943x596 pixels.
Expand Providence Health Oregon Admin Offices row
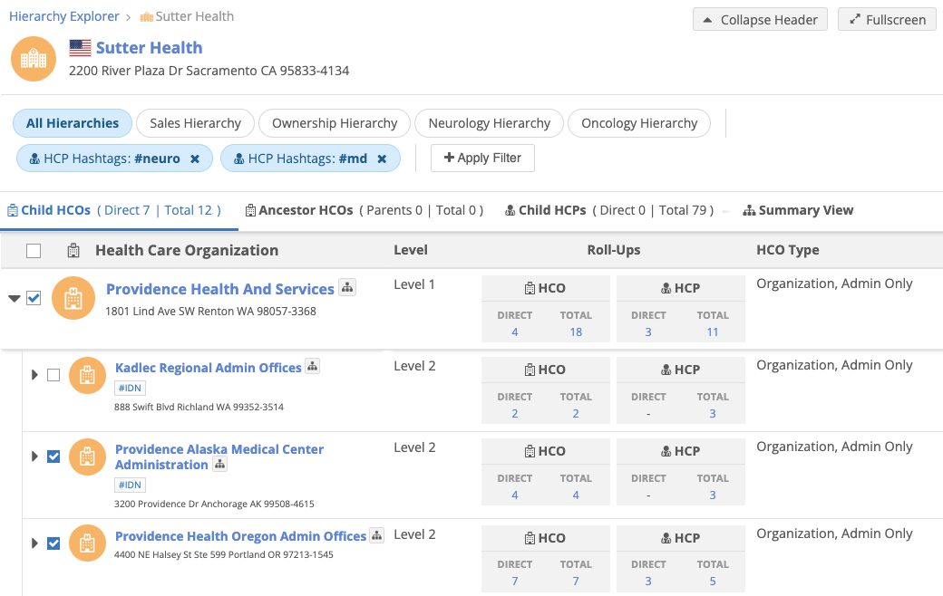point(34,543)
